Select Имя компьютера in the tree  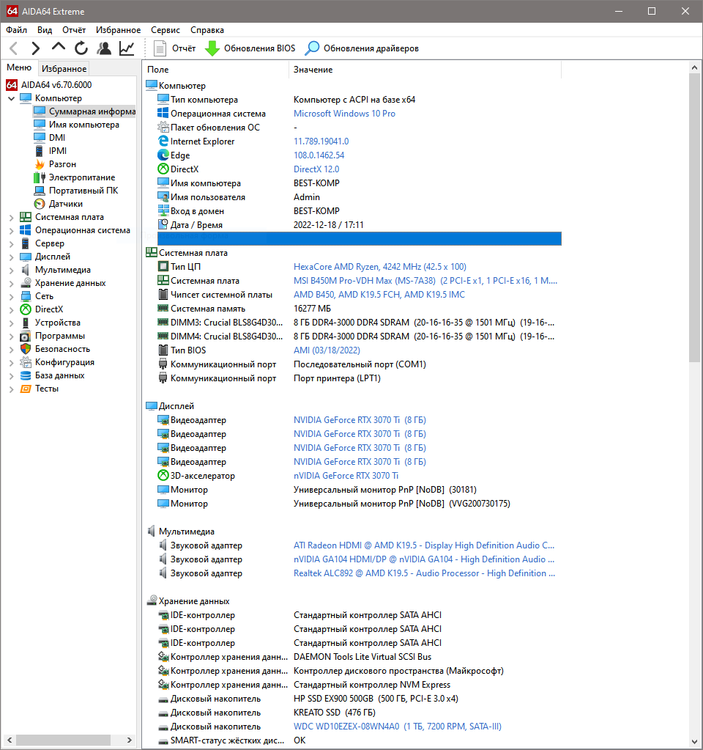84,125
